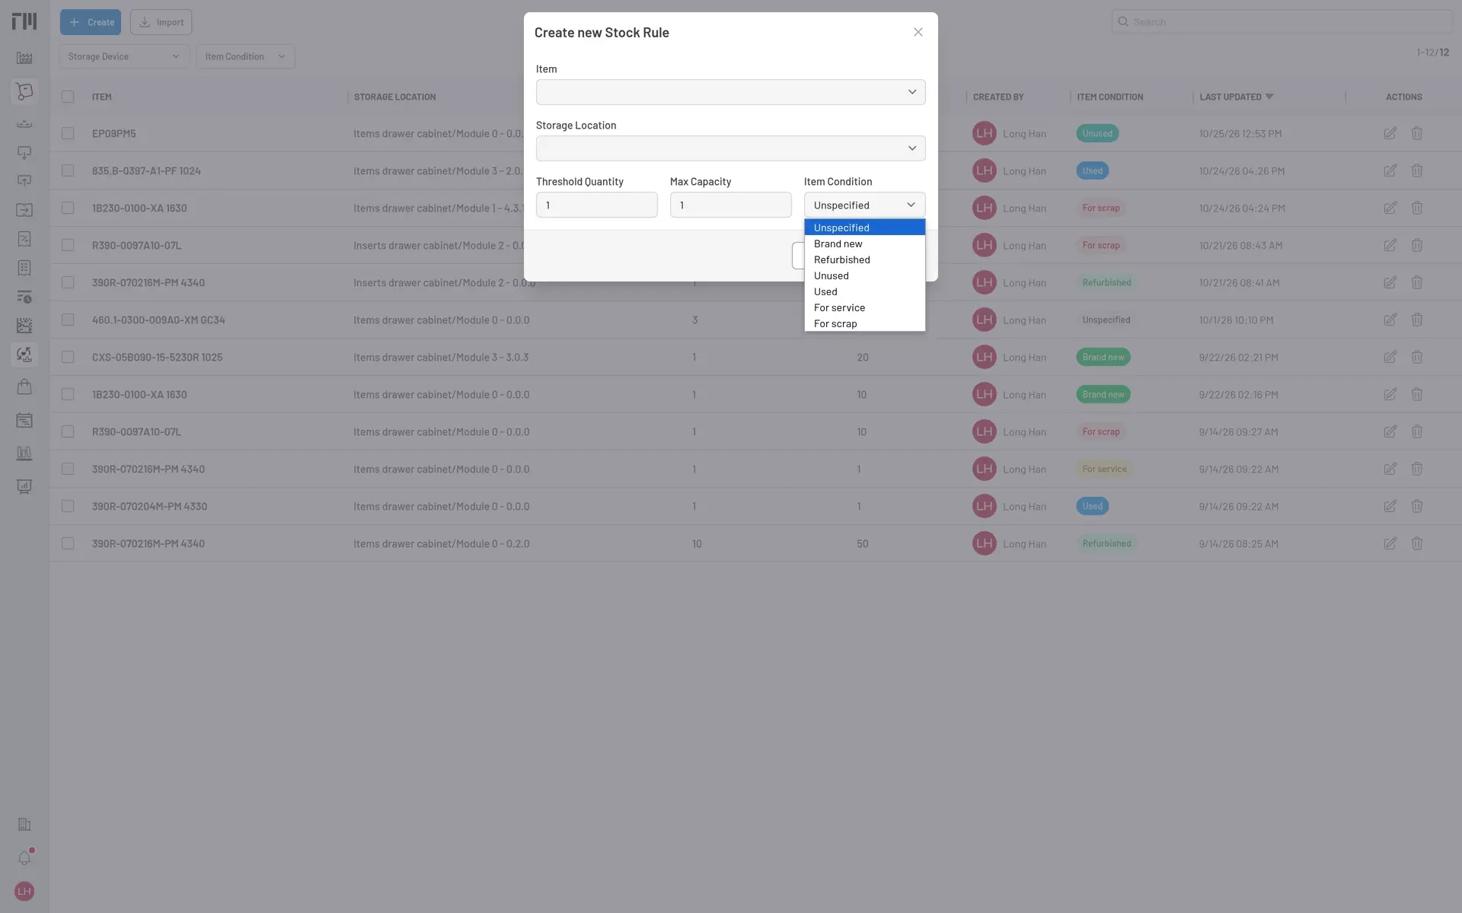Edit the CXS-05B090-15-5230R 1025 rule
Screen dimensions: 1462x913
tap(1390, 357)
